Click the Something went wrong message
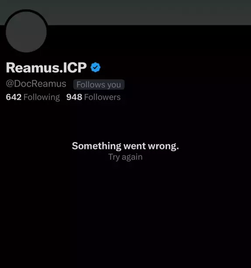251x268 pixels. click(125, 146)
